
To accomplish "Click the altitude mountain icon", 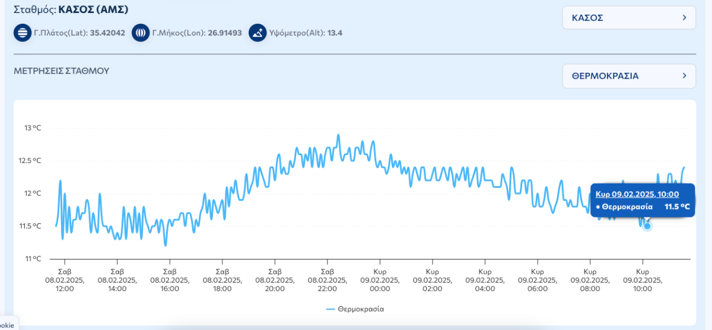I will click(258, 33).
